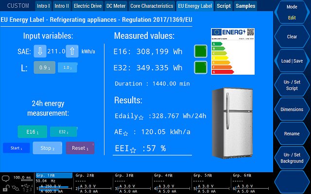Choose the E16 measurement mode
Image resolution: width=311 pixels, height=194 pixels.
coord(32,131)
